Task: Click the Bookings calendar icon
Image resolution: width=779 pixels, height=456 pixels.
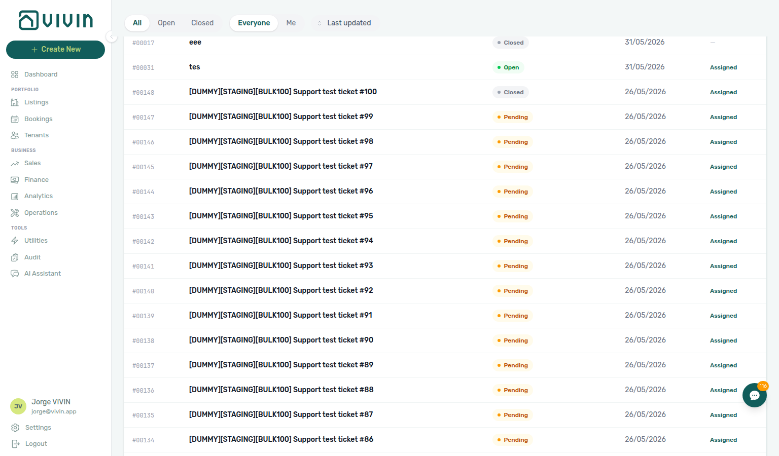Action: [x=15, y=119]
